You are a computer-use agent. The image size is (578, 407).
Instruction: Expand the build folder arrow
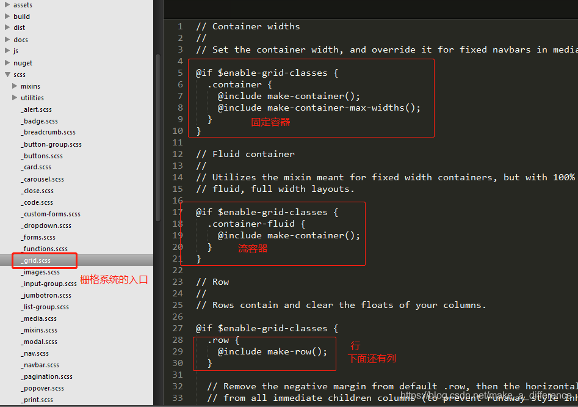[7, 16]
